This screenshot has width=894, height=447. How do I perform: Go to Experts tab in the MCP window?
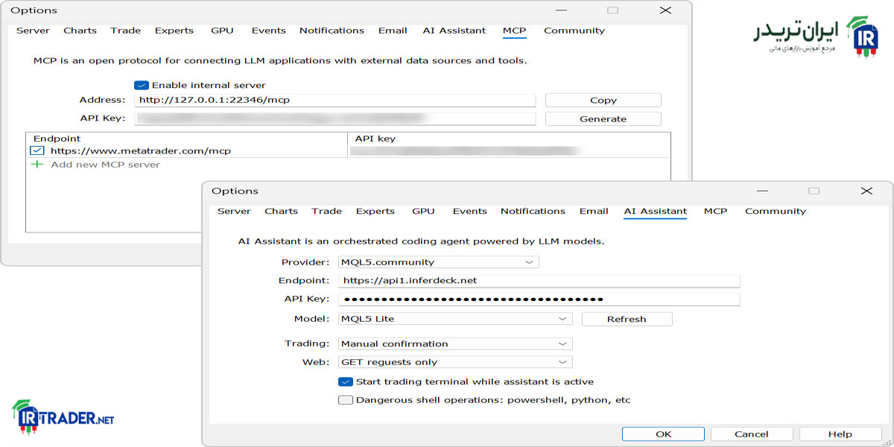(174, 31)
